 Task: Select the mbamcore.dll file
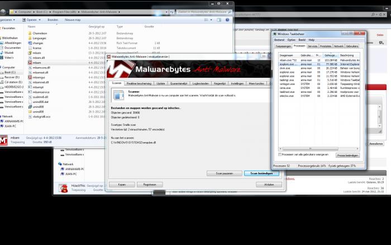click(41, 68)
